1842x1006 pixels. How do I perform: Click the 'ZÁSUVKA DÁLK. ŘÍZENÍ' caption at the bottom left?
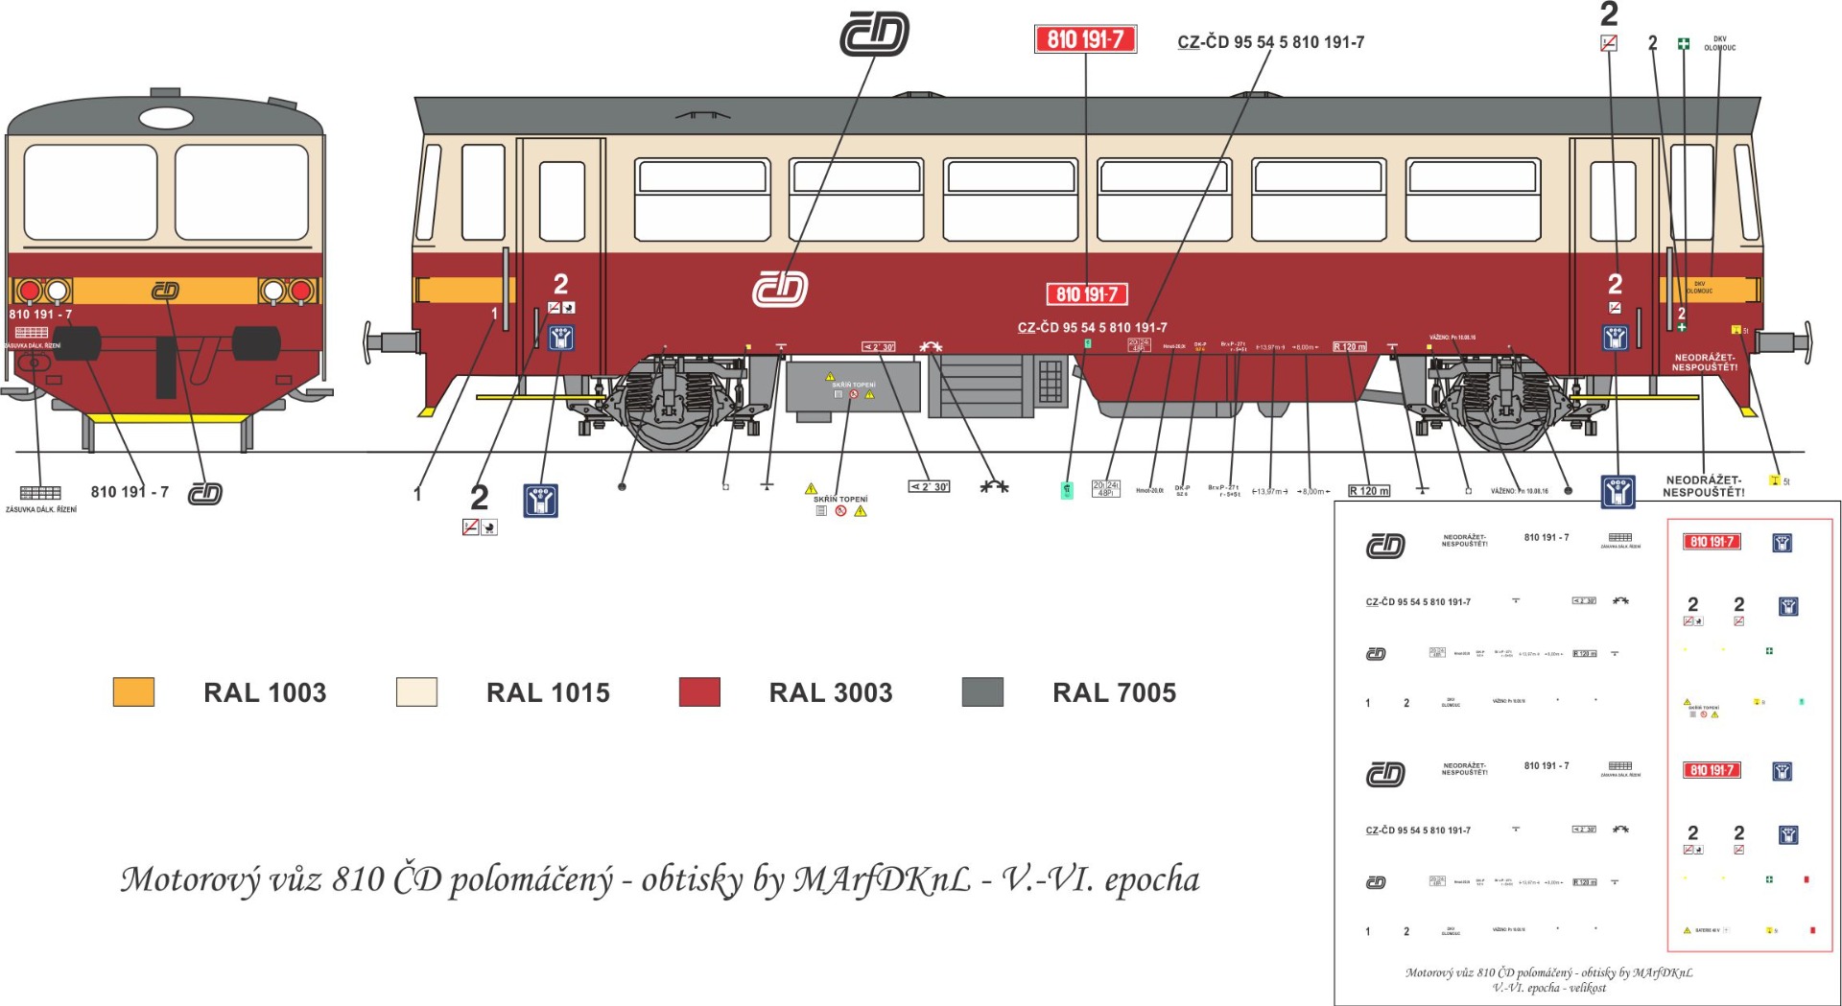pos(41,510)
